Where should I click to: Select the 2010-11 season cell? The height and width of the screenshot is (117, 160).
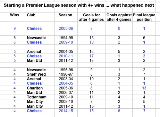point(66,56)
